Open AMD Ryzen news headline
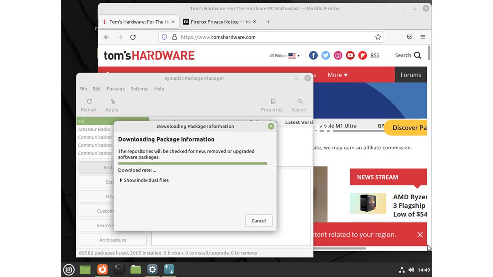This screenshot has width=493, height=277. (x=410, y=205)
